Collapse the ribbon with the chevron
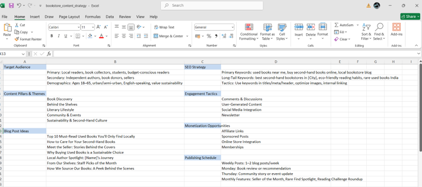Image resolution: width=422 pixels, height=187 pixels. click(x=416, y=45)
